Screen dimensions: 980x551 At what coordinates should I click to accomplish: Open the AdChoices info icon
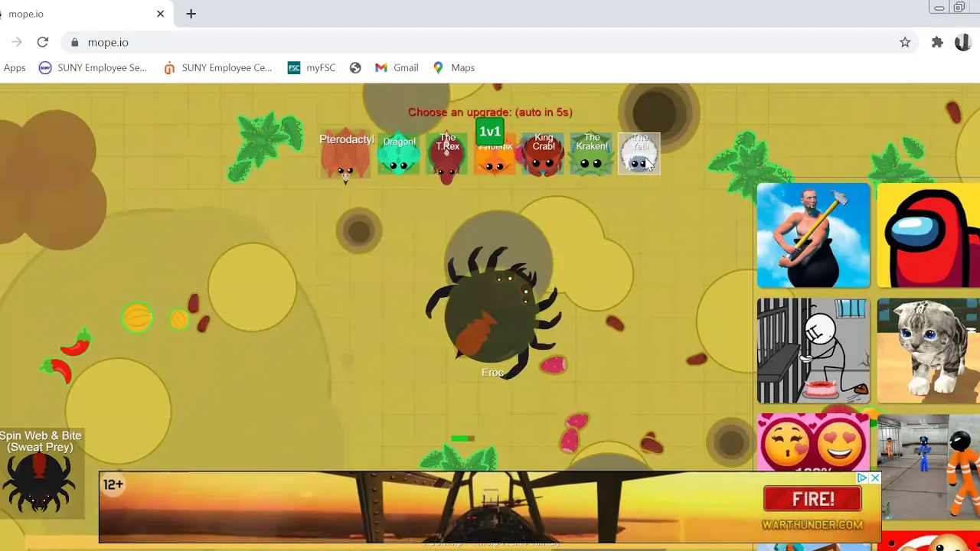[x=862, y=478]
